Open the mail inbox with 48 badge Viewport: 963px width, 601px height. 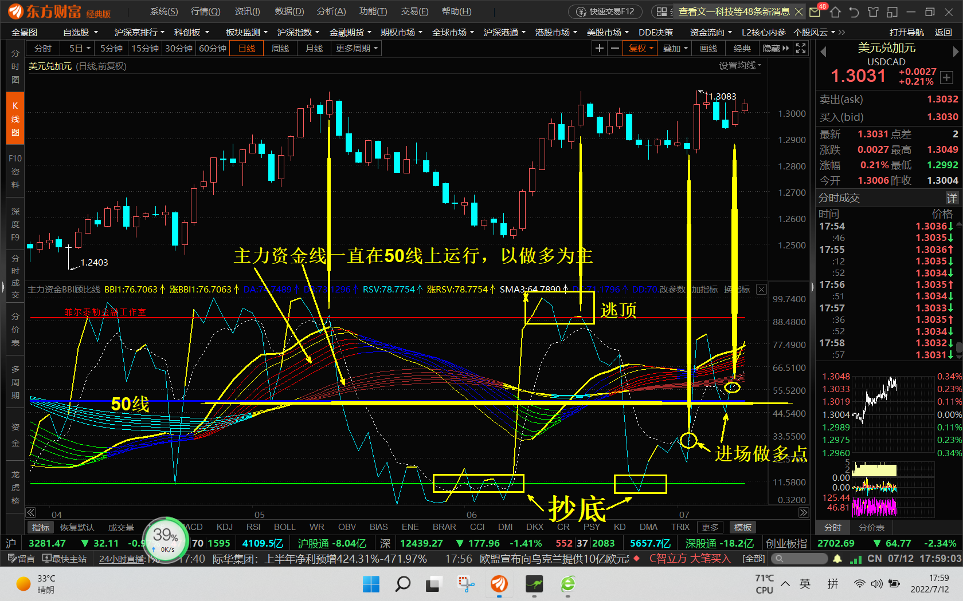pos(815,12)
